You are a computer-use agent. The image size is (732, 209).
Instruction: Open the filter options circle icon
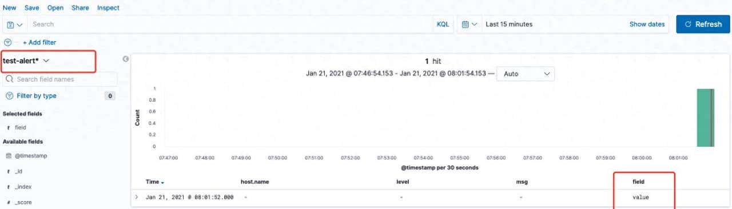click(x=8, y=42)
